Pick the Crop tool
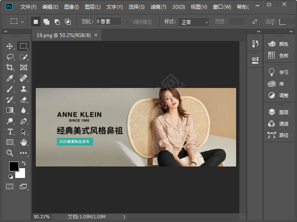 pos(10,67)
